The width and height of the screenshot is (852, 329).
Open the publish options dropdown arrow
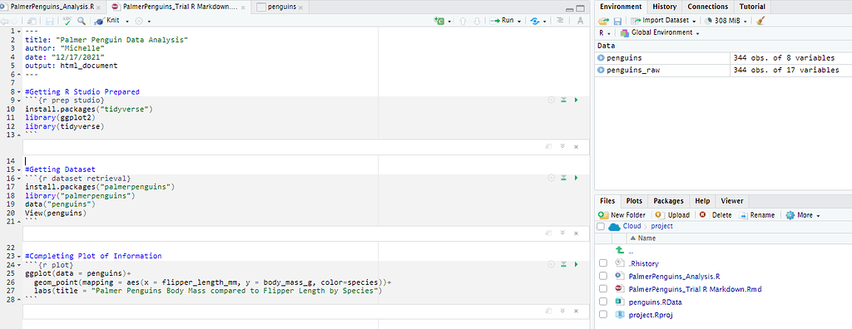pos(544,21)
